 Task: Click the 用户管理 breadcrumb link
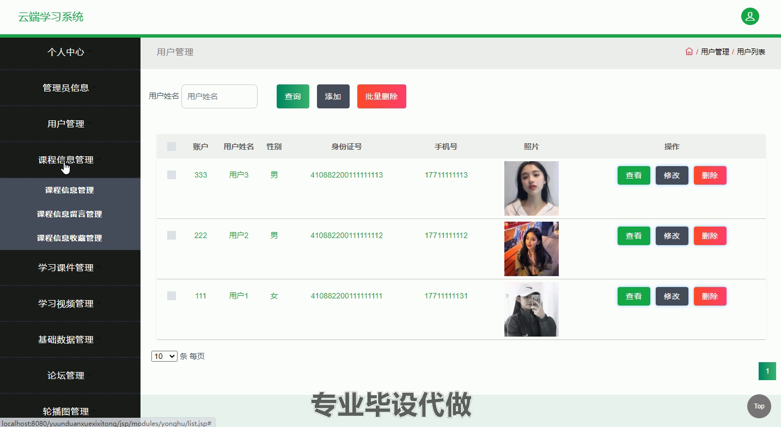click(x=715, y=52)
